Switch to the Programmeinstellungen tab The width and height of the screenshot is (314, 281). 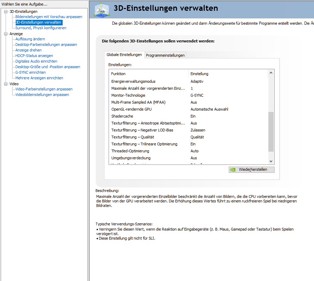[x=165, y=55]
